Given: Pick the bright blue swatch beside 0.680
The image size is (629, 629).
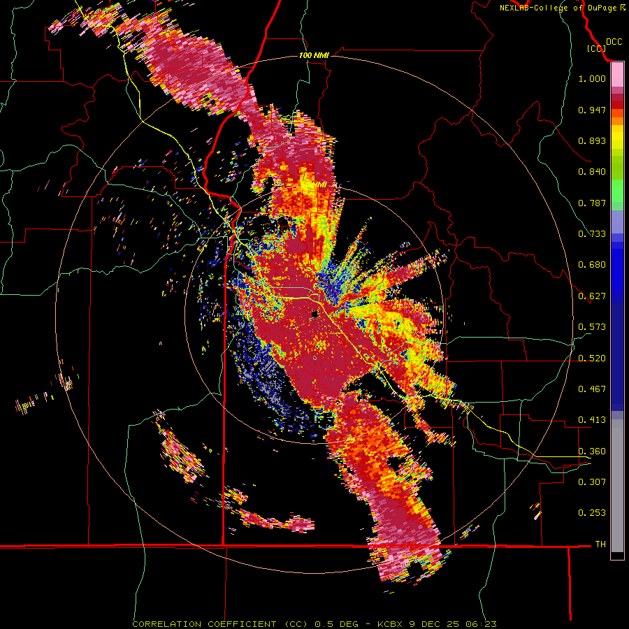Looking at the screenshot, I should (617, 267).
